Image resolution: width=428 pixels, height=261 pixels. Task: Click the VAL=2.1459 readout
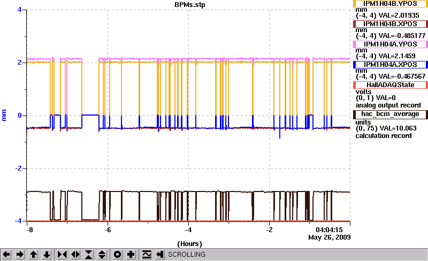(397, 56)
